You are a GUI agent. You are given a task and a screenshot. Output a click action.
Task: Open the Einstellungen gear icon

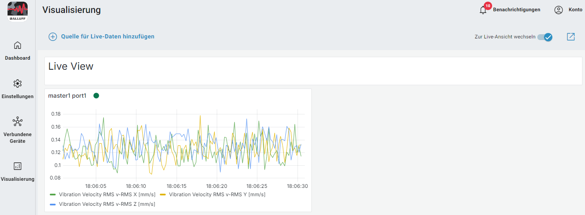[18, 83]
